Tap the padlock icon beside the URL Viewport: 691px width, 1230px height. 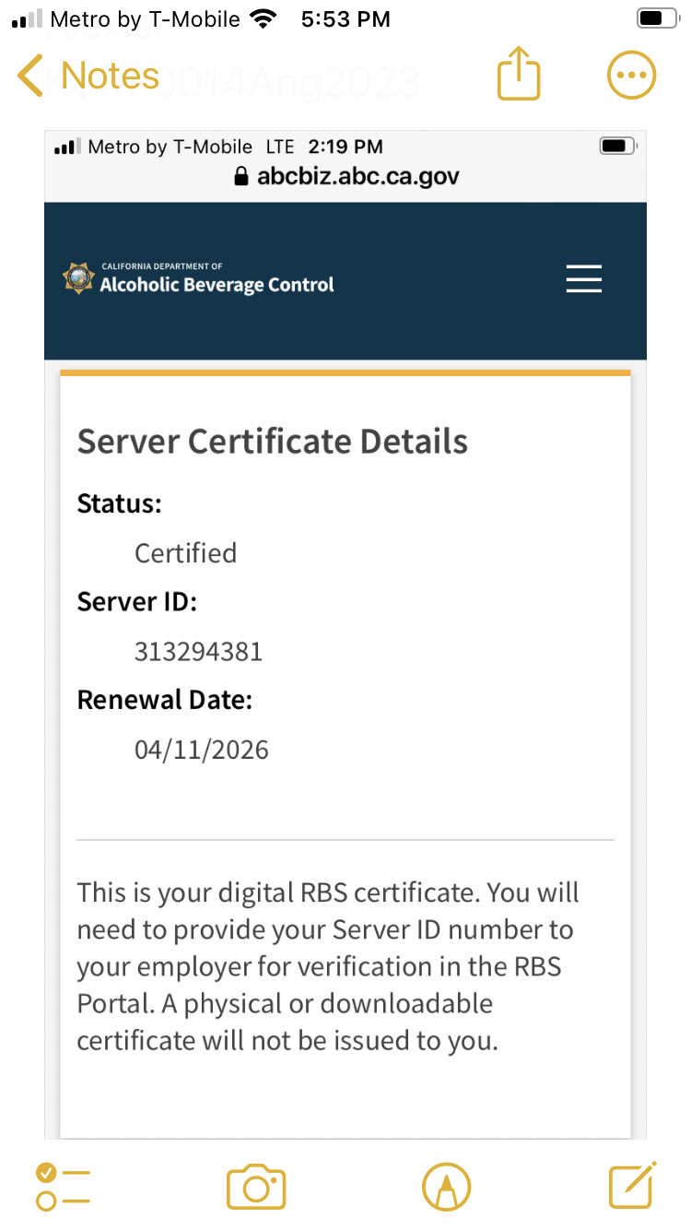point(242,176)
